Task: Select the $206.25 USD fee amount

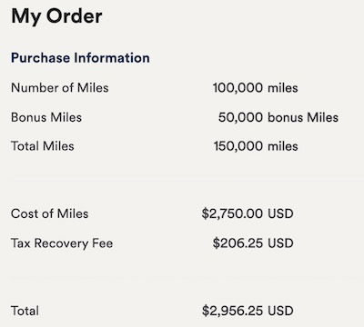Action: click(x=253, y=243)
